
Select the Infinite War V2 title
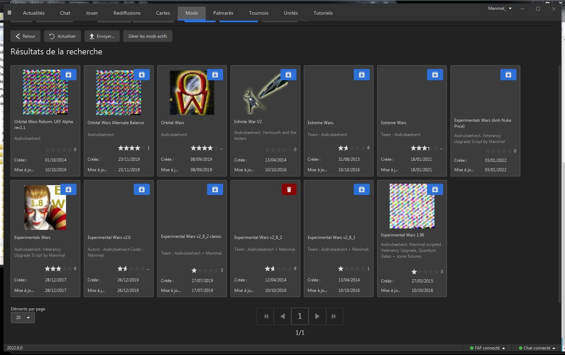248,122
